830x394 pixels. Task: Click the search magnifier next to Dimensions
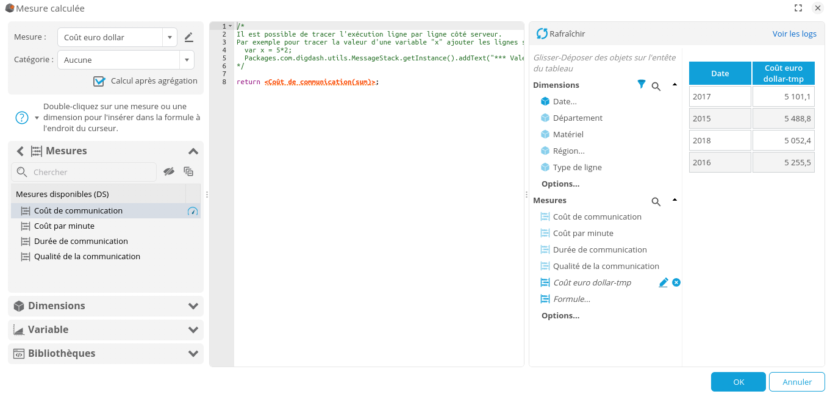click(656, 87)
